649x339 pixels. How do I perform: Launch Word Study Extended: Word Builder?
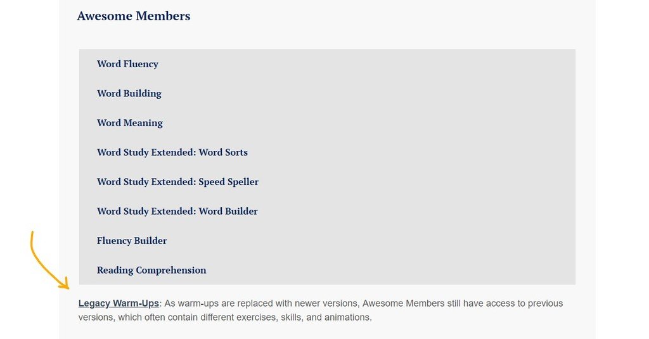(177, 211)
